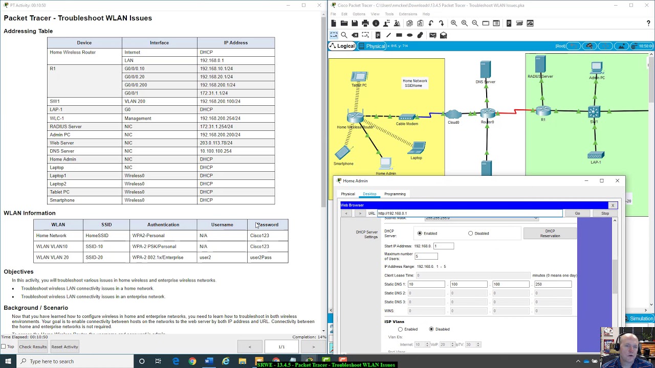This screenshot has width=655, height=368.
Task: Click the Help question mark icon
Action: point(648,23)
